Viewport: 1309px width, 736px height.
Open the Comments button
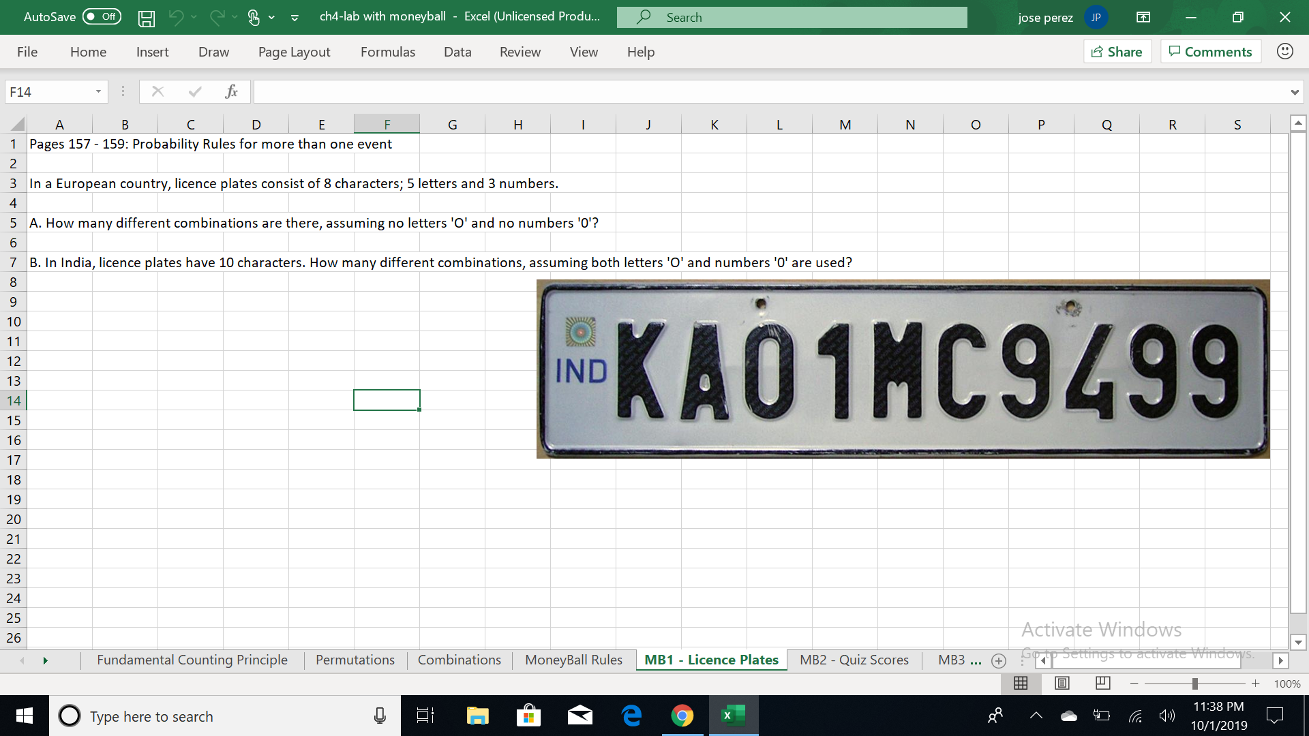coord(1210,52)
